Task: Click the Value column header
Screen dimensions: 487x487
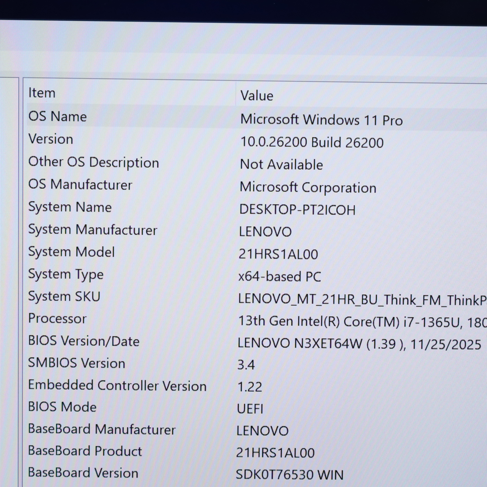Action: 257,96
